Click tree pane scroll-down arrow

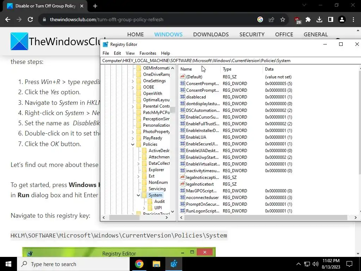173,212
